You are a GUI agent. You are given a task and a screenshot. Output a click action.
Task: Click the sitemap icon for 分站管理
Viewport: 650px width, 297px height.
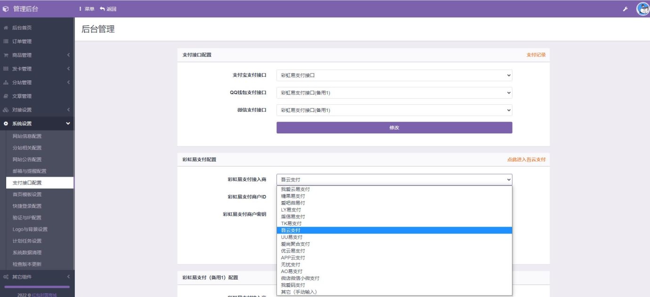(6, 82)
